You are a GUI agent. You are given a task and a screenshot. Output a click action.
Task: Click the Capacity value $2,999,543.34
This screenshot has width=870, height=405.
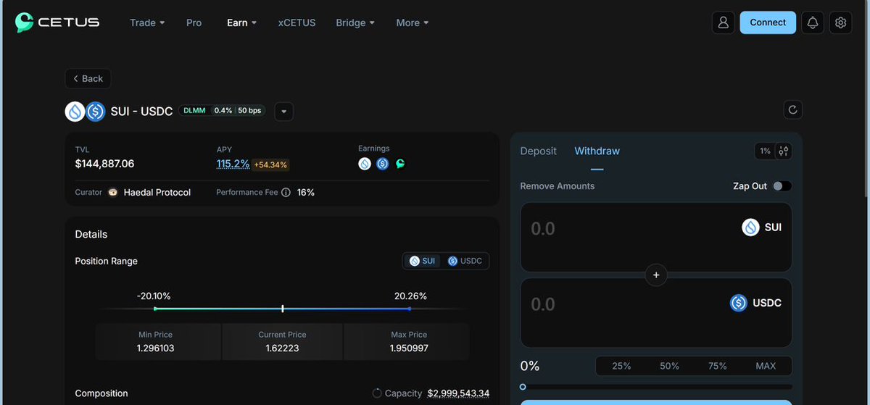(458, 393)
